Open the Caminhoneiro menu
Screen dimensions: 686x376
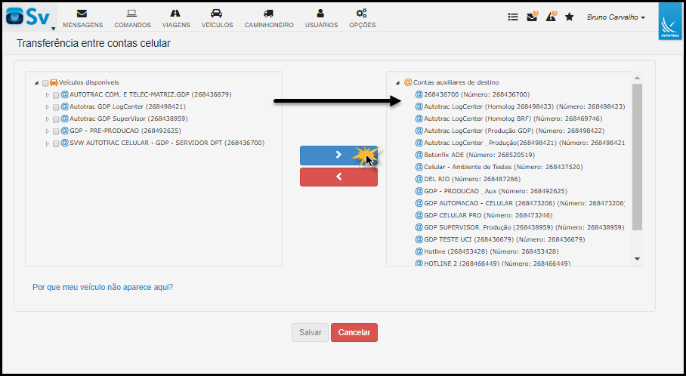click(269, 19)
